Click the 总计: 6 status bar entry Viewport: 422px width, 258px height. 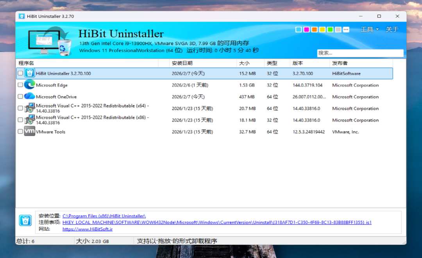[25, 241]
